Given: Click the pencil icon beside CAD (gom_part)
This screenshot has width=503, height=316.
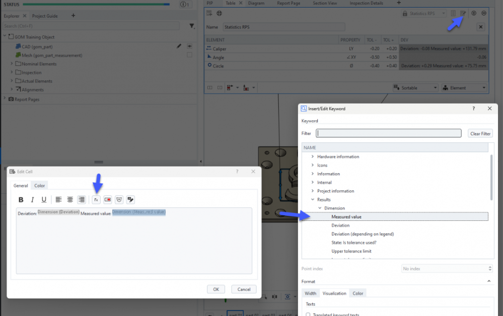Looking at the screenshot, I should click(x=179, y=46).
